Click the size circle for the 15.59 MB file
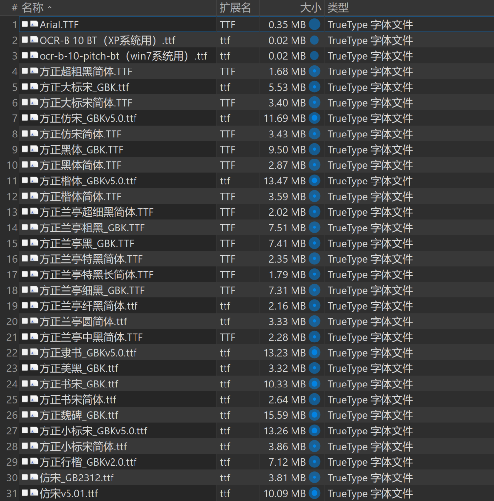This screenshot has width=494, height=501. 314,415
